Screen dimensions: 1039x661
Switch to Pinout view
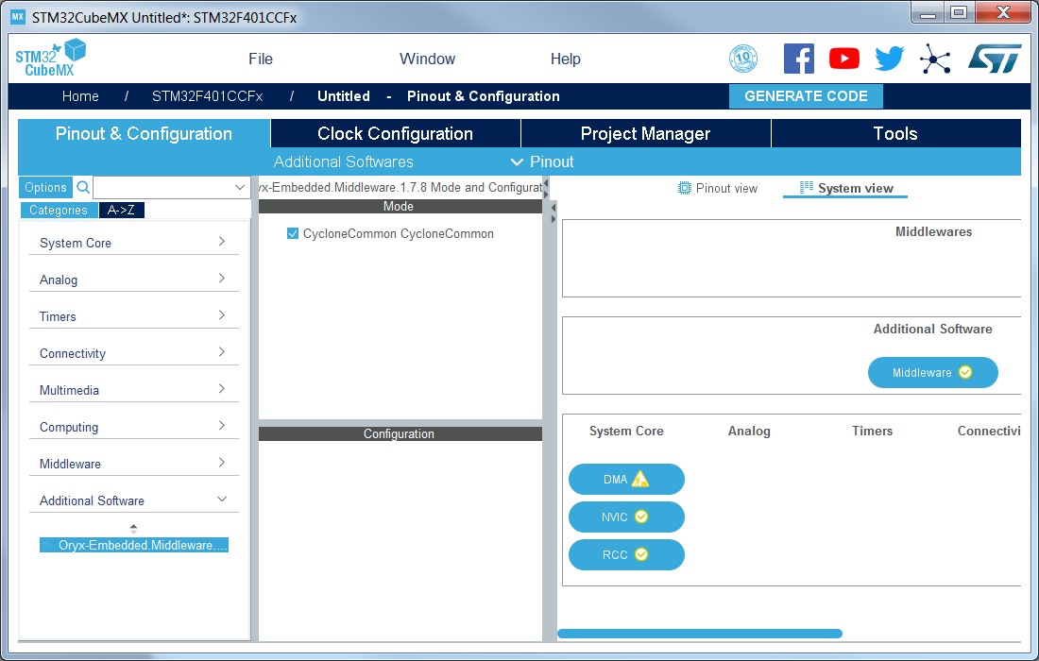(x=718, y=188)
